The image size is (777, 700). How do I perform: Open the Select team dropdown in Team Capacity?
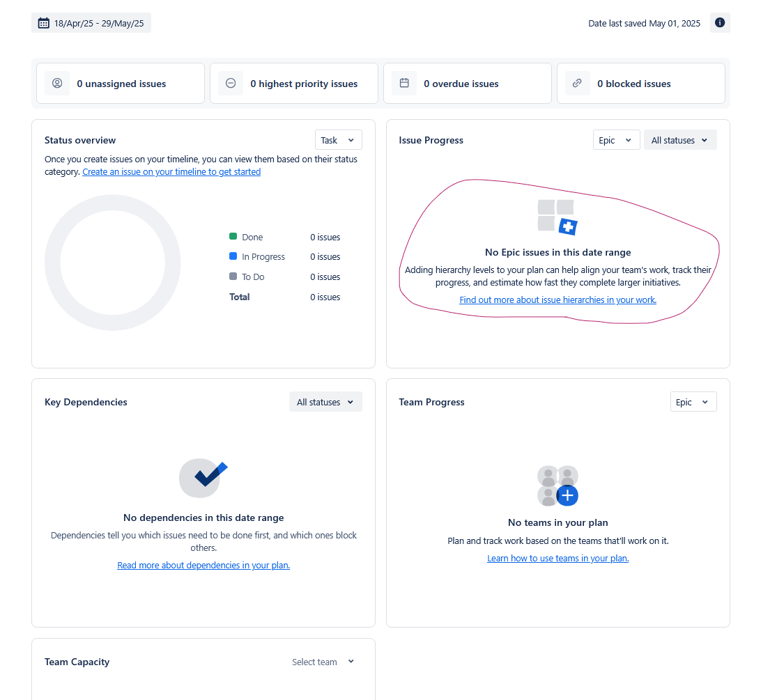click(323, 662)
